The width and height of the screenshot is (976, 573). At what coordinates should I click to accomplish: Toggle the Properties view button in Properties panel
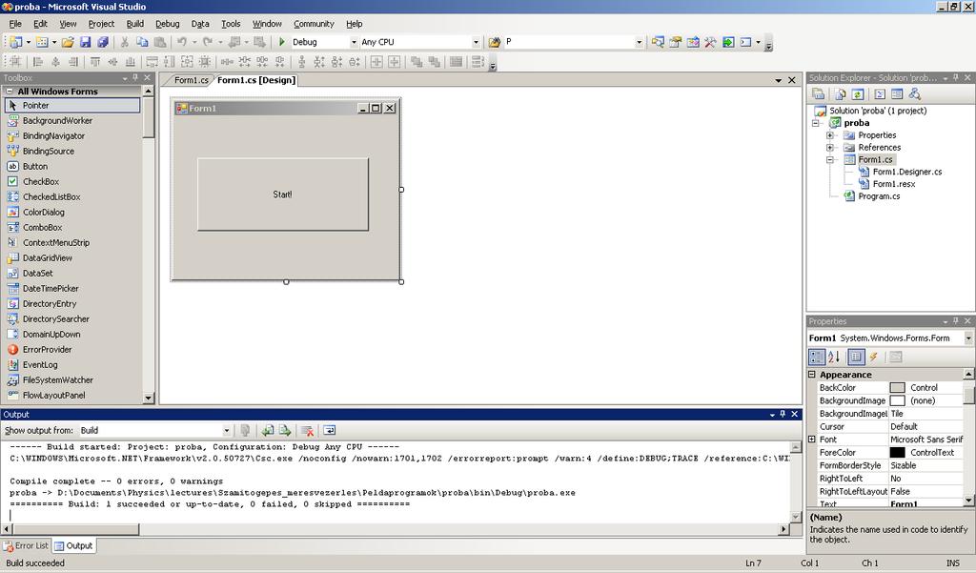pyautogui.click(x=856, y=357)
